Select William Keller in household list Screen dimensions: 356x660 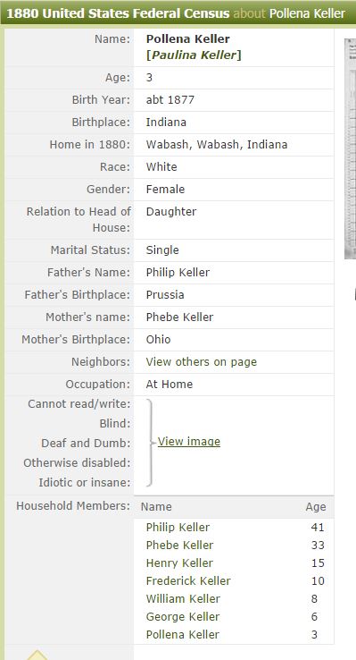tap(183, 599)
